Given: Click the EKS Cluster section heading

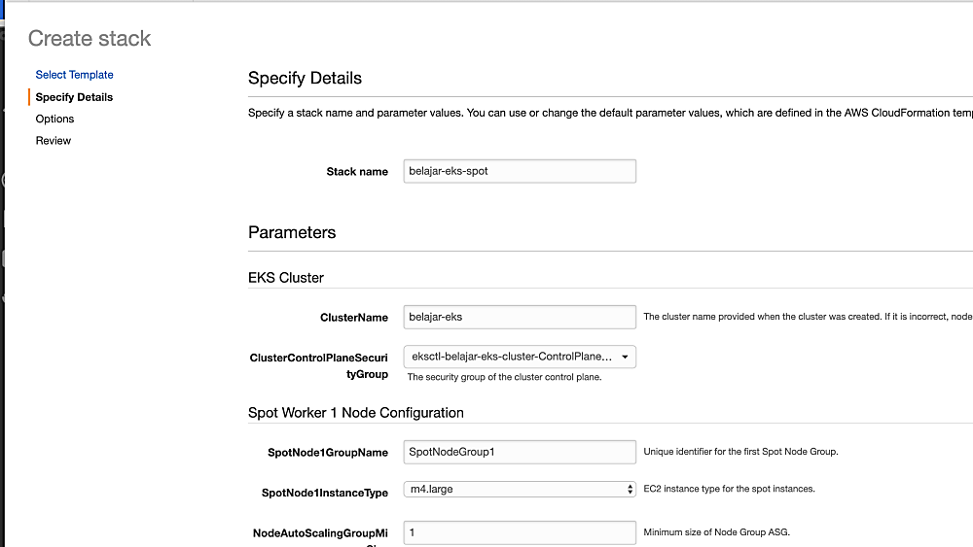Looking at the screenshot, I should [x=286, y=278].
